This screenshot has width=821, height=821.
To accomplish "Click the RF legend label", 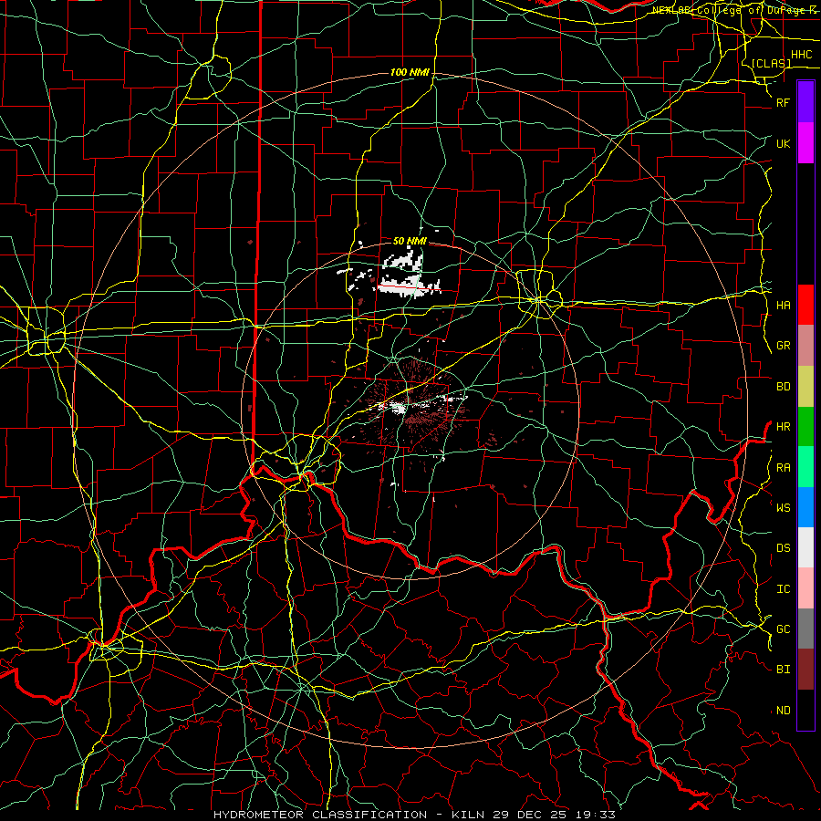I will [x=783, y=102].
